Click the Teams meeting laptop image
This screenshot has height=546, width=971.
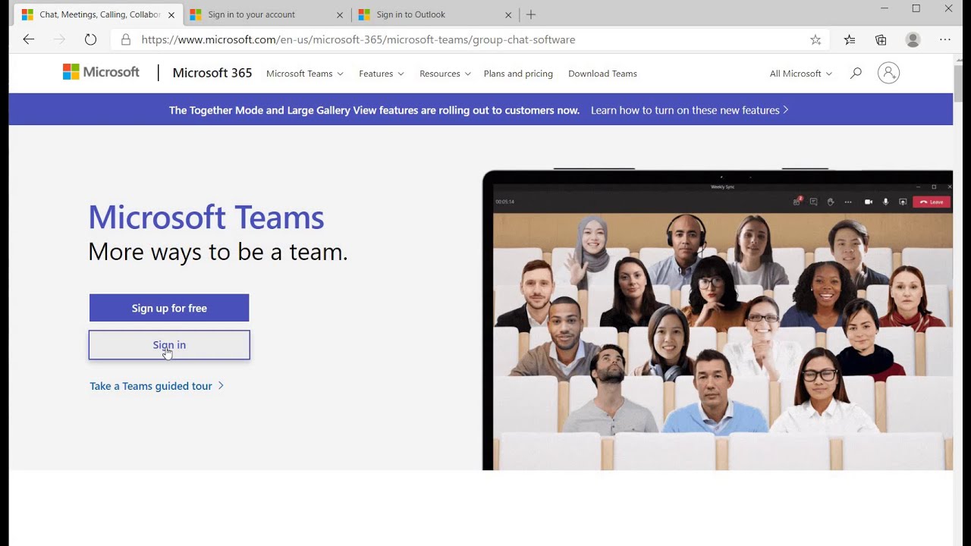(718, 320)
